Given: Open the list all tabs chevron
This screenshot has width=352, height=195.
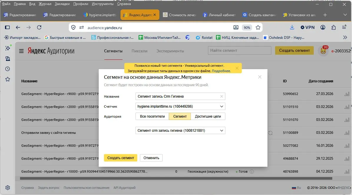Looking at the screenshot, I should (345, 15).
